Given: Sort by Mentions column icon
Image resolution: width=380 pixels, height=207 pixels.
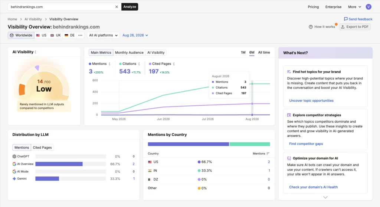Looking at the screenshot, I should click(268, 154).
